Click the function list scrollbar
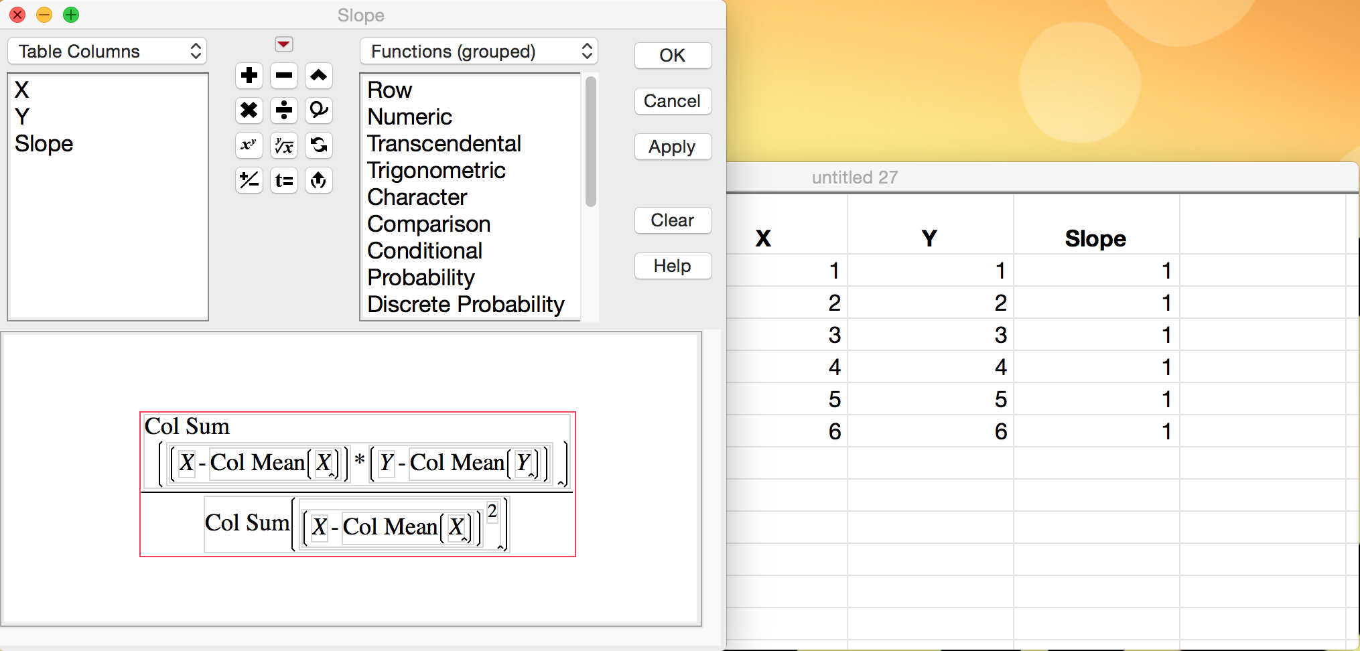The image size is (1360, 651). (x=590, y=142)
